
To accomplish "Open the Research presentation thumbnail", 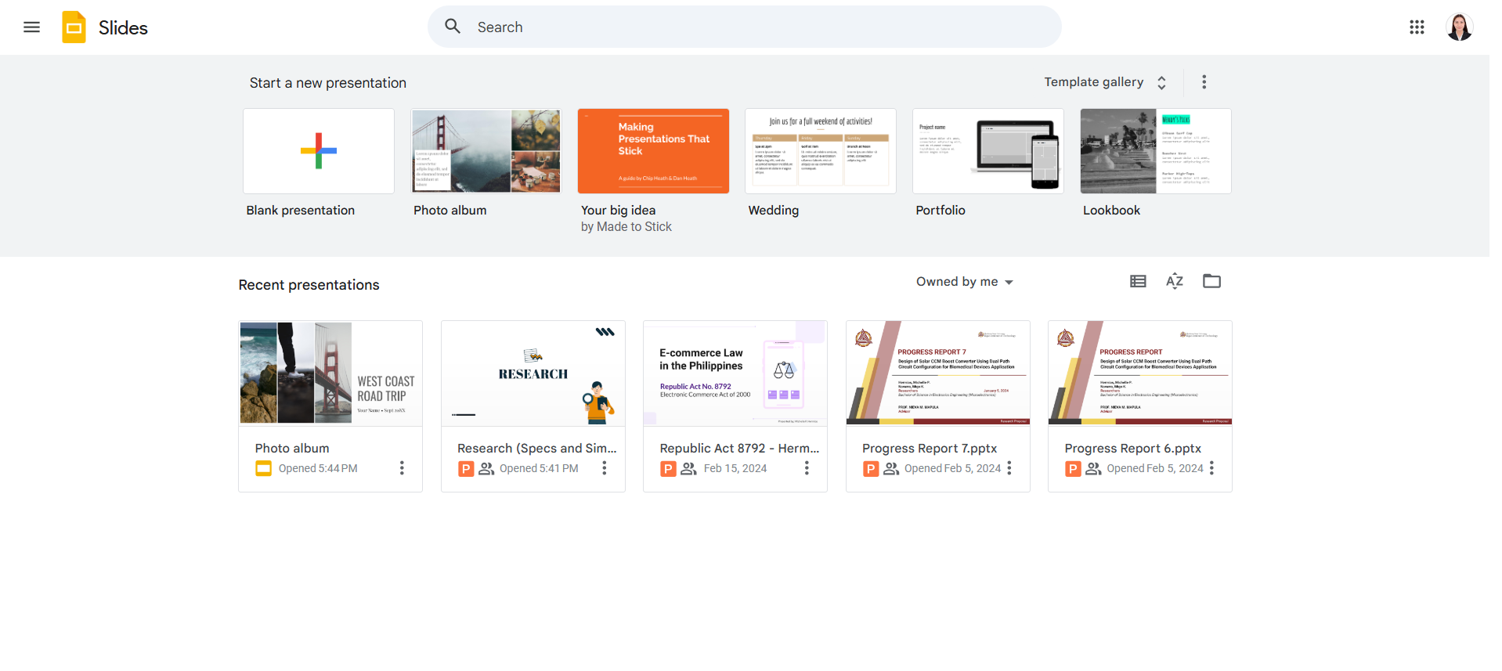I will (533, 373).
